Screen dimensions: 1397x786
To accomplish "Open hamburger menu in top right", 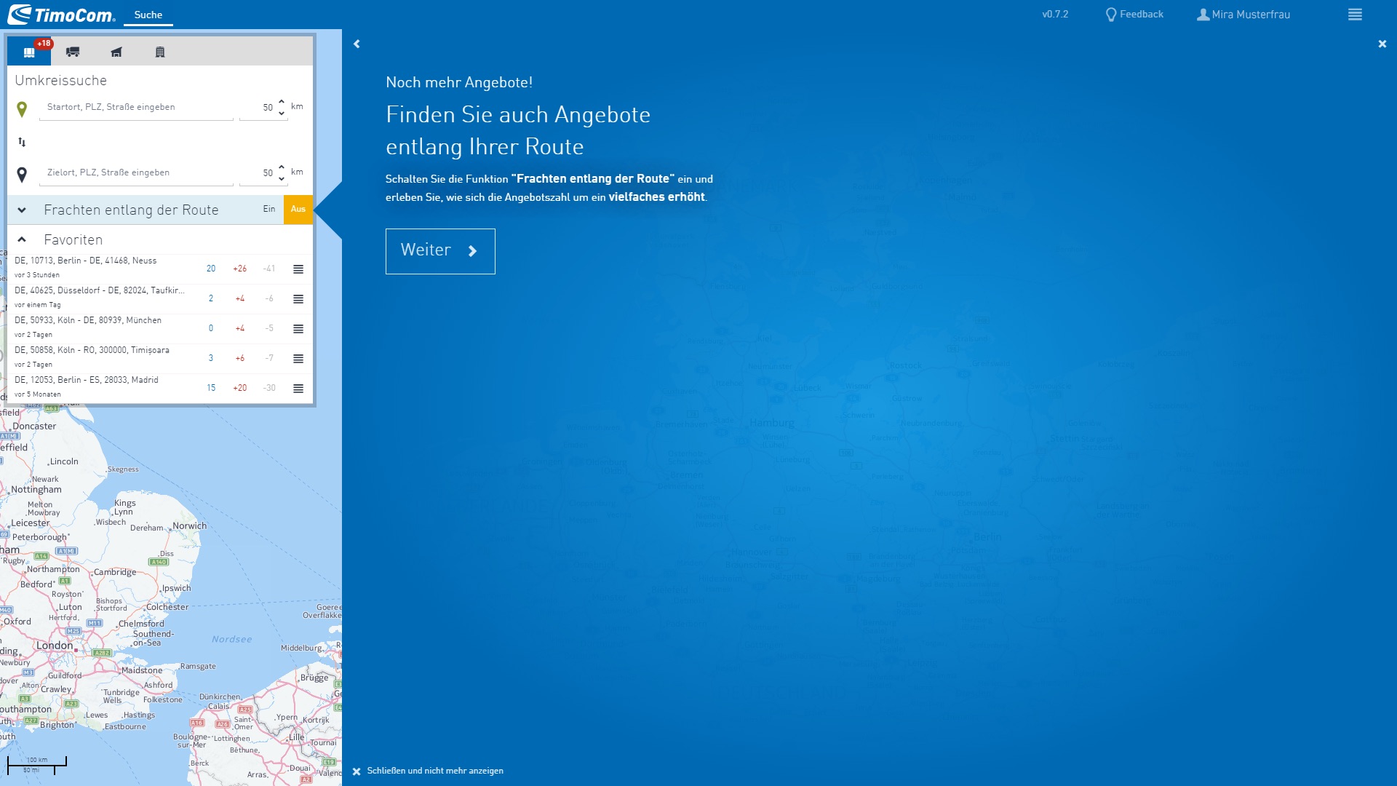I will [1355, 15].
